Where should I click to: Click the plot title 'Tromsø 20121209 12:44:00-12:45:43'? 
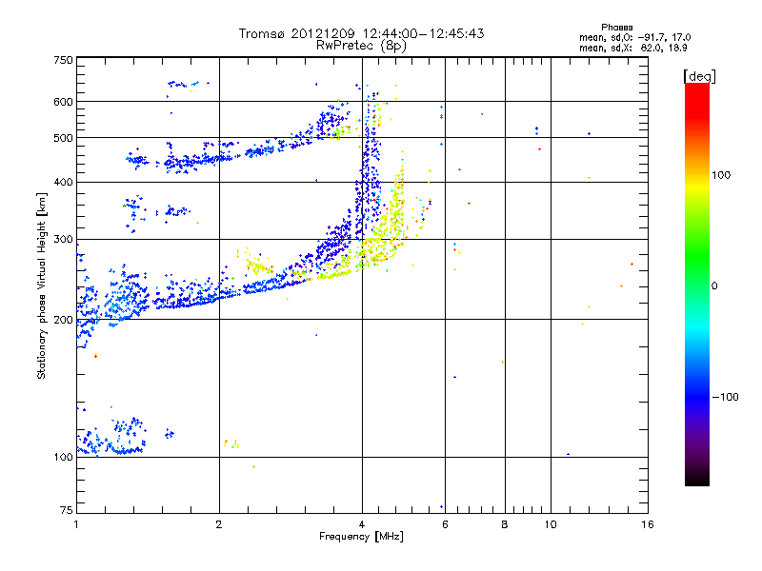(x=361, y=33)
